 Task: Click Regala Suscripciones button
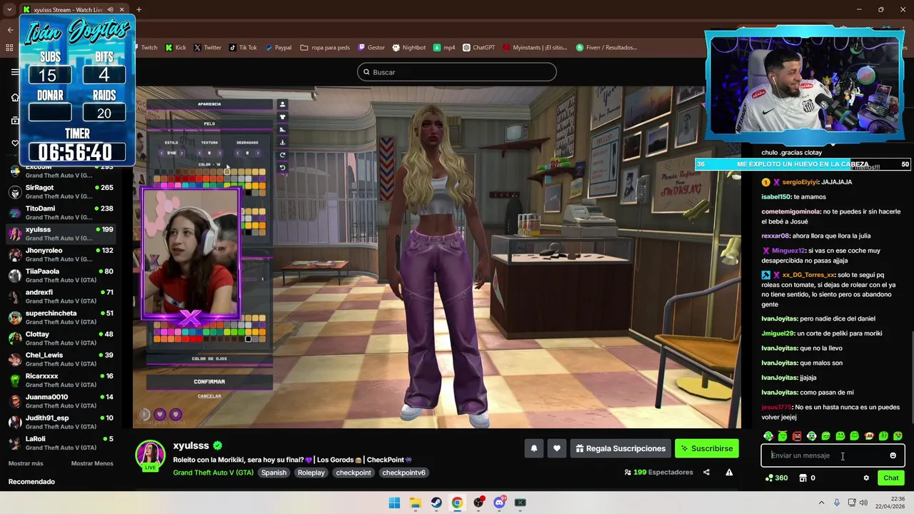click(621, 448)
